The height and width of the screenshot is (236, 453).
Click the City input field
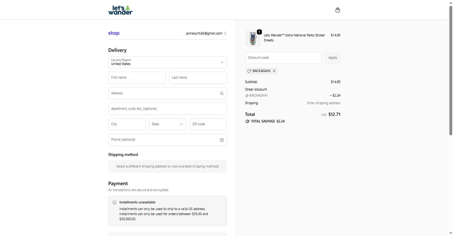coord(127,124)
